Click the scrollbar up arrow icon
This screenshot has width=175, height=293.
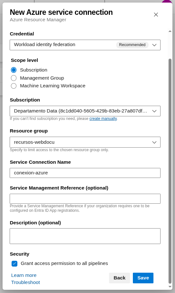point(170,31)
